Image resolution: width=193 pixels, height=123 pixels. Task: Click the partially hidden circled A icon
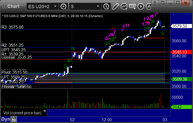coord(148,6)
